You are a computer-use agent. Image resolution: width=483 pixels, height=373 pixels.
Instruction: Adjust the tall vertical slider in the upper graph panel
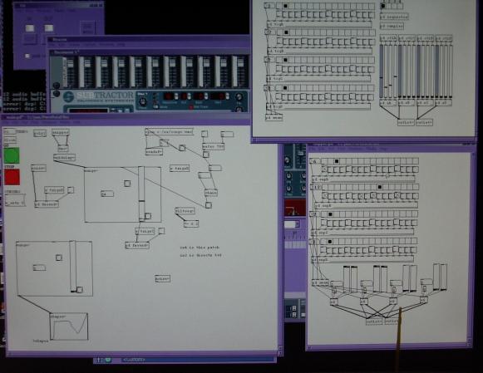tap(141, 194)
